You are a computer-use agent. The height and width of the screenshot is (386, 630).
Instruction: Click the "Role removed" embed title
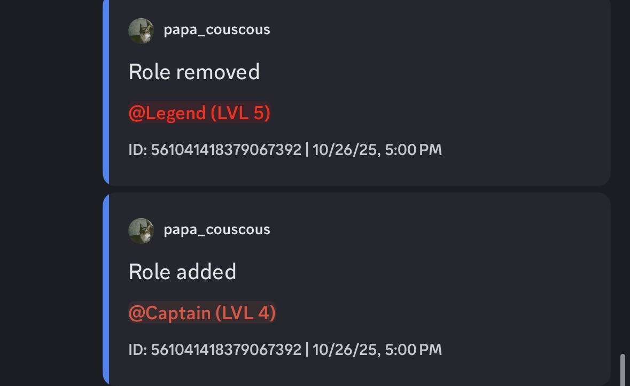tap(194, 72)
